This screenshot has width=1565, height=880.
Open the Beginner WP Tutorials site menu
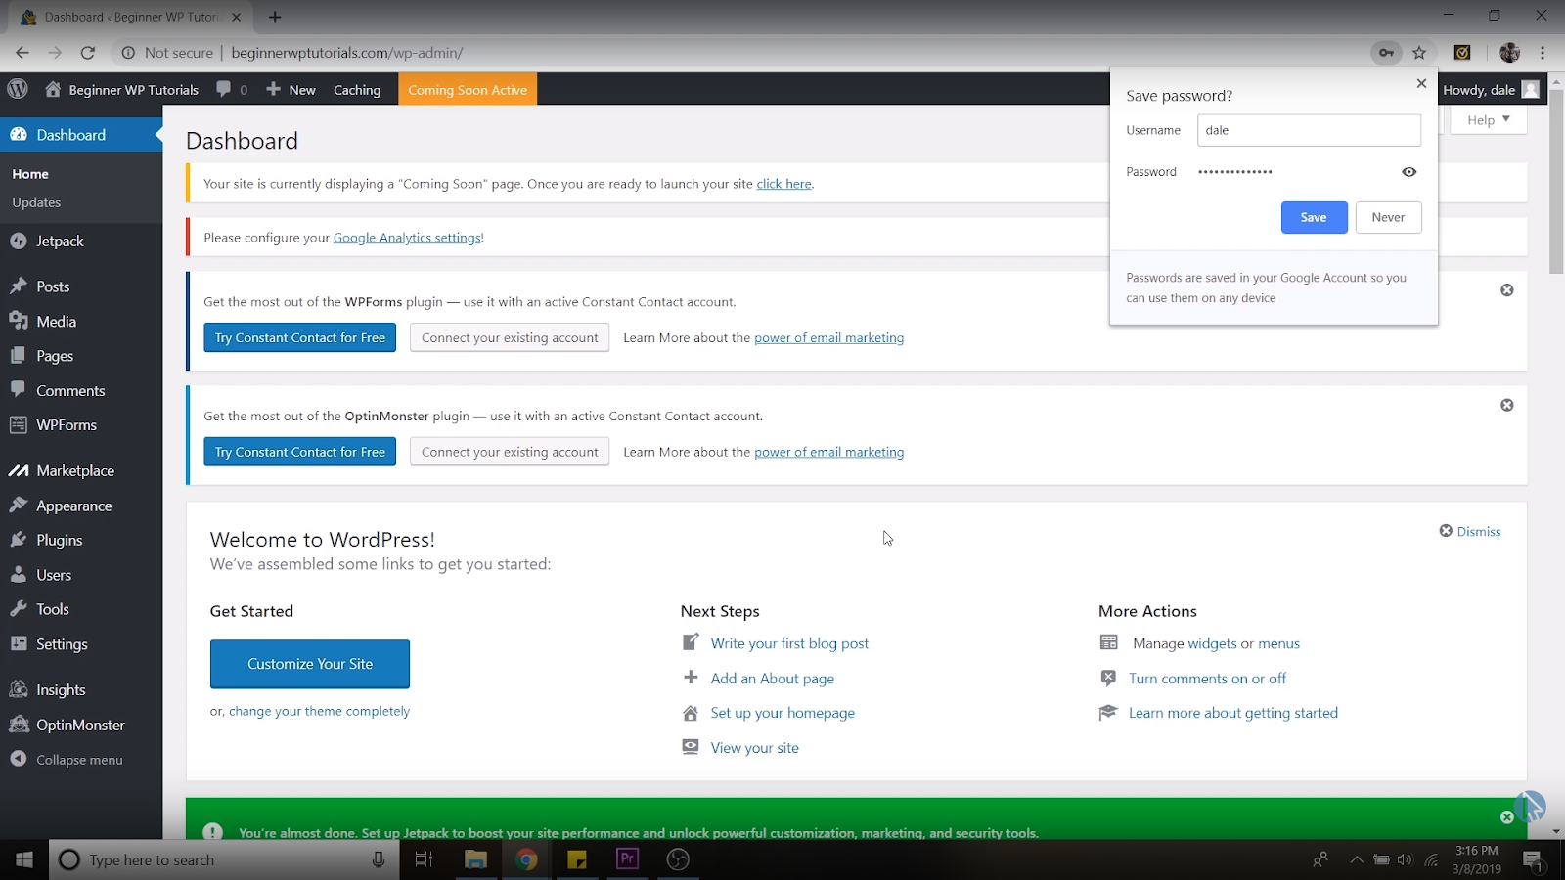coord(122,89)
